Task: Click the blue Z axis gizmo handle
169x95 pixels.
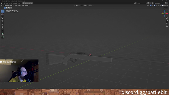Action: [x=165, y=11]
